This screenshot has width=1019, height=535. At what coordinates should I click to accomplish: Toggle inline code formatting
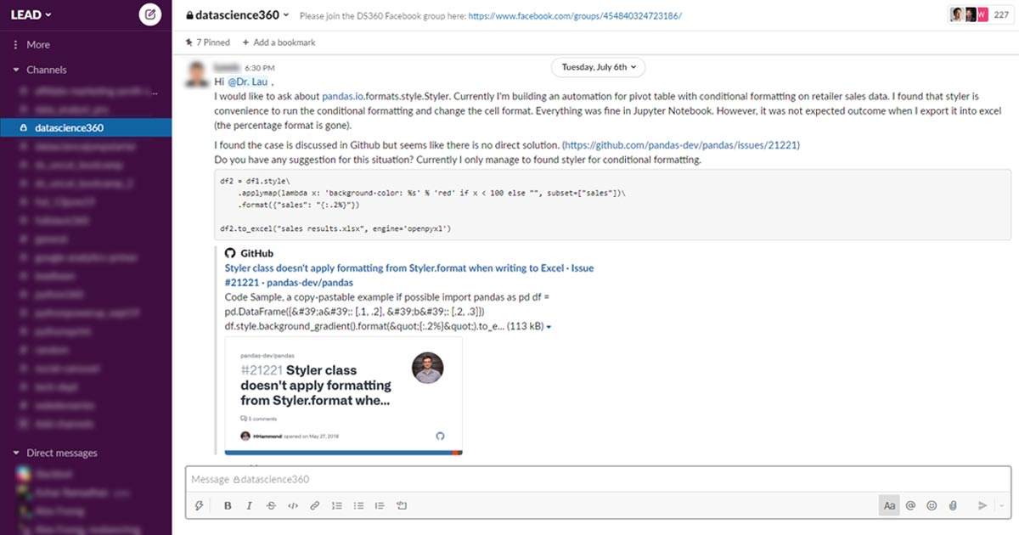coord(293,505)
